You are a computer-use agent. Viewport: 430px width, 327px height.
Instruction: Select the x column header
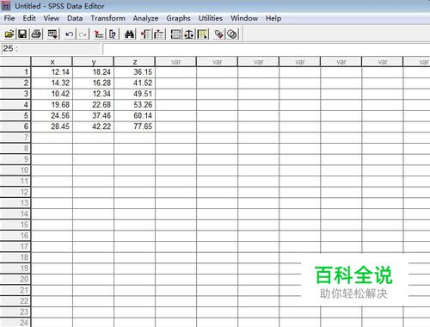[52, 62]
